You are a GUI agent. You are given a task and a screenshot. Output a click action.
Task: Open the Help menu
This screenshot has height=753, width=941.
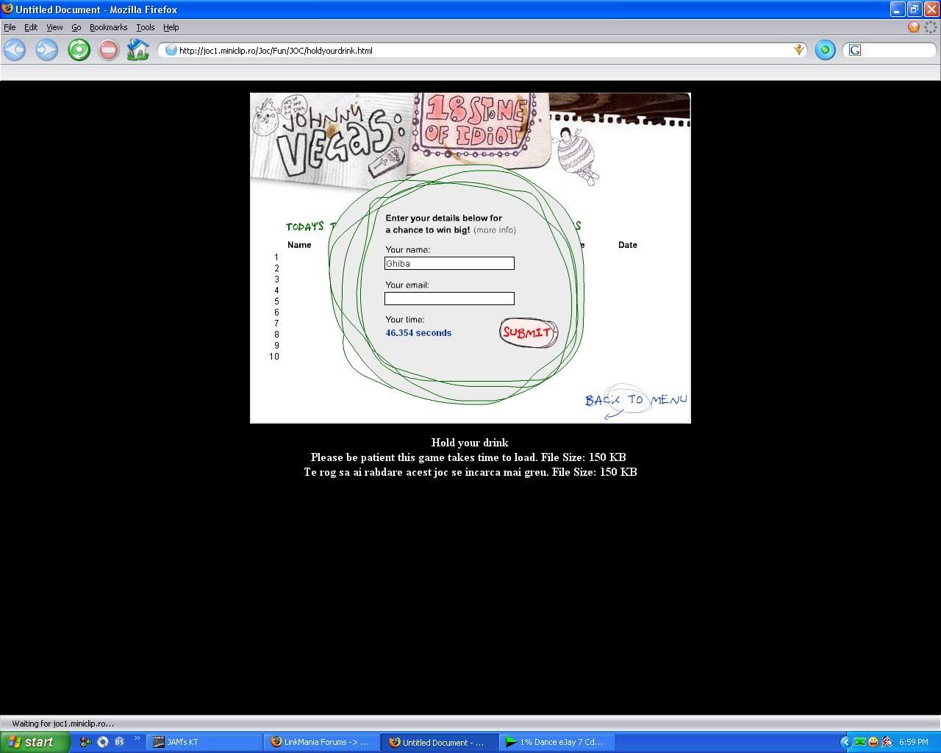171,27
